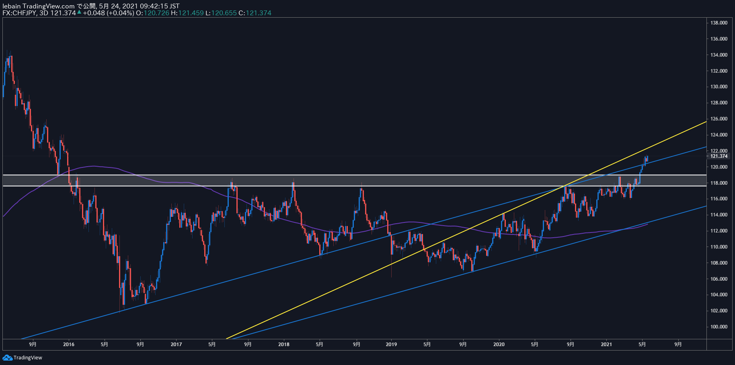Select the gray horizontal resistance zone
This screenshot has width=735, height=365.
[355, 180]
